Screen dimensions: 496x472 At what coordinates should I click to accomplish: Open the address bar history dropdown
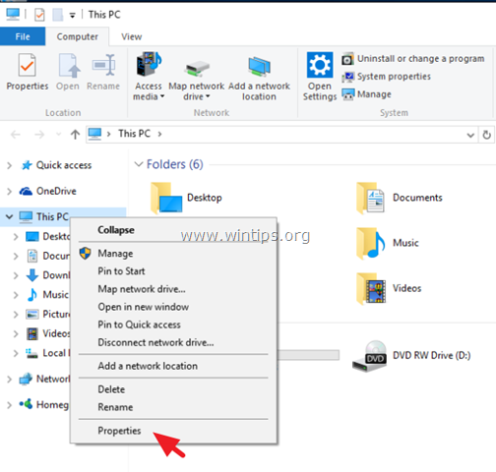click(470, 135)
